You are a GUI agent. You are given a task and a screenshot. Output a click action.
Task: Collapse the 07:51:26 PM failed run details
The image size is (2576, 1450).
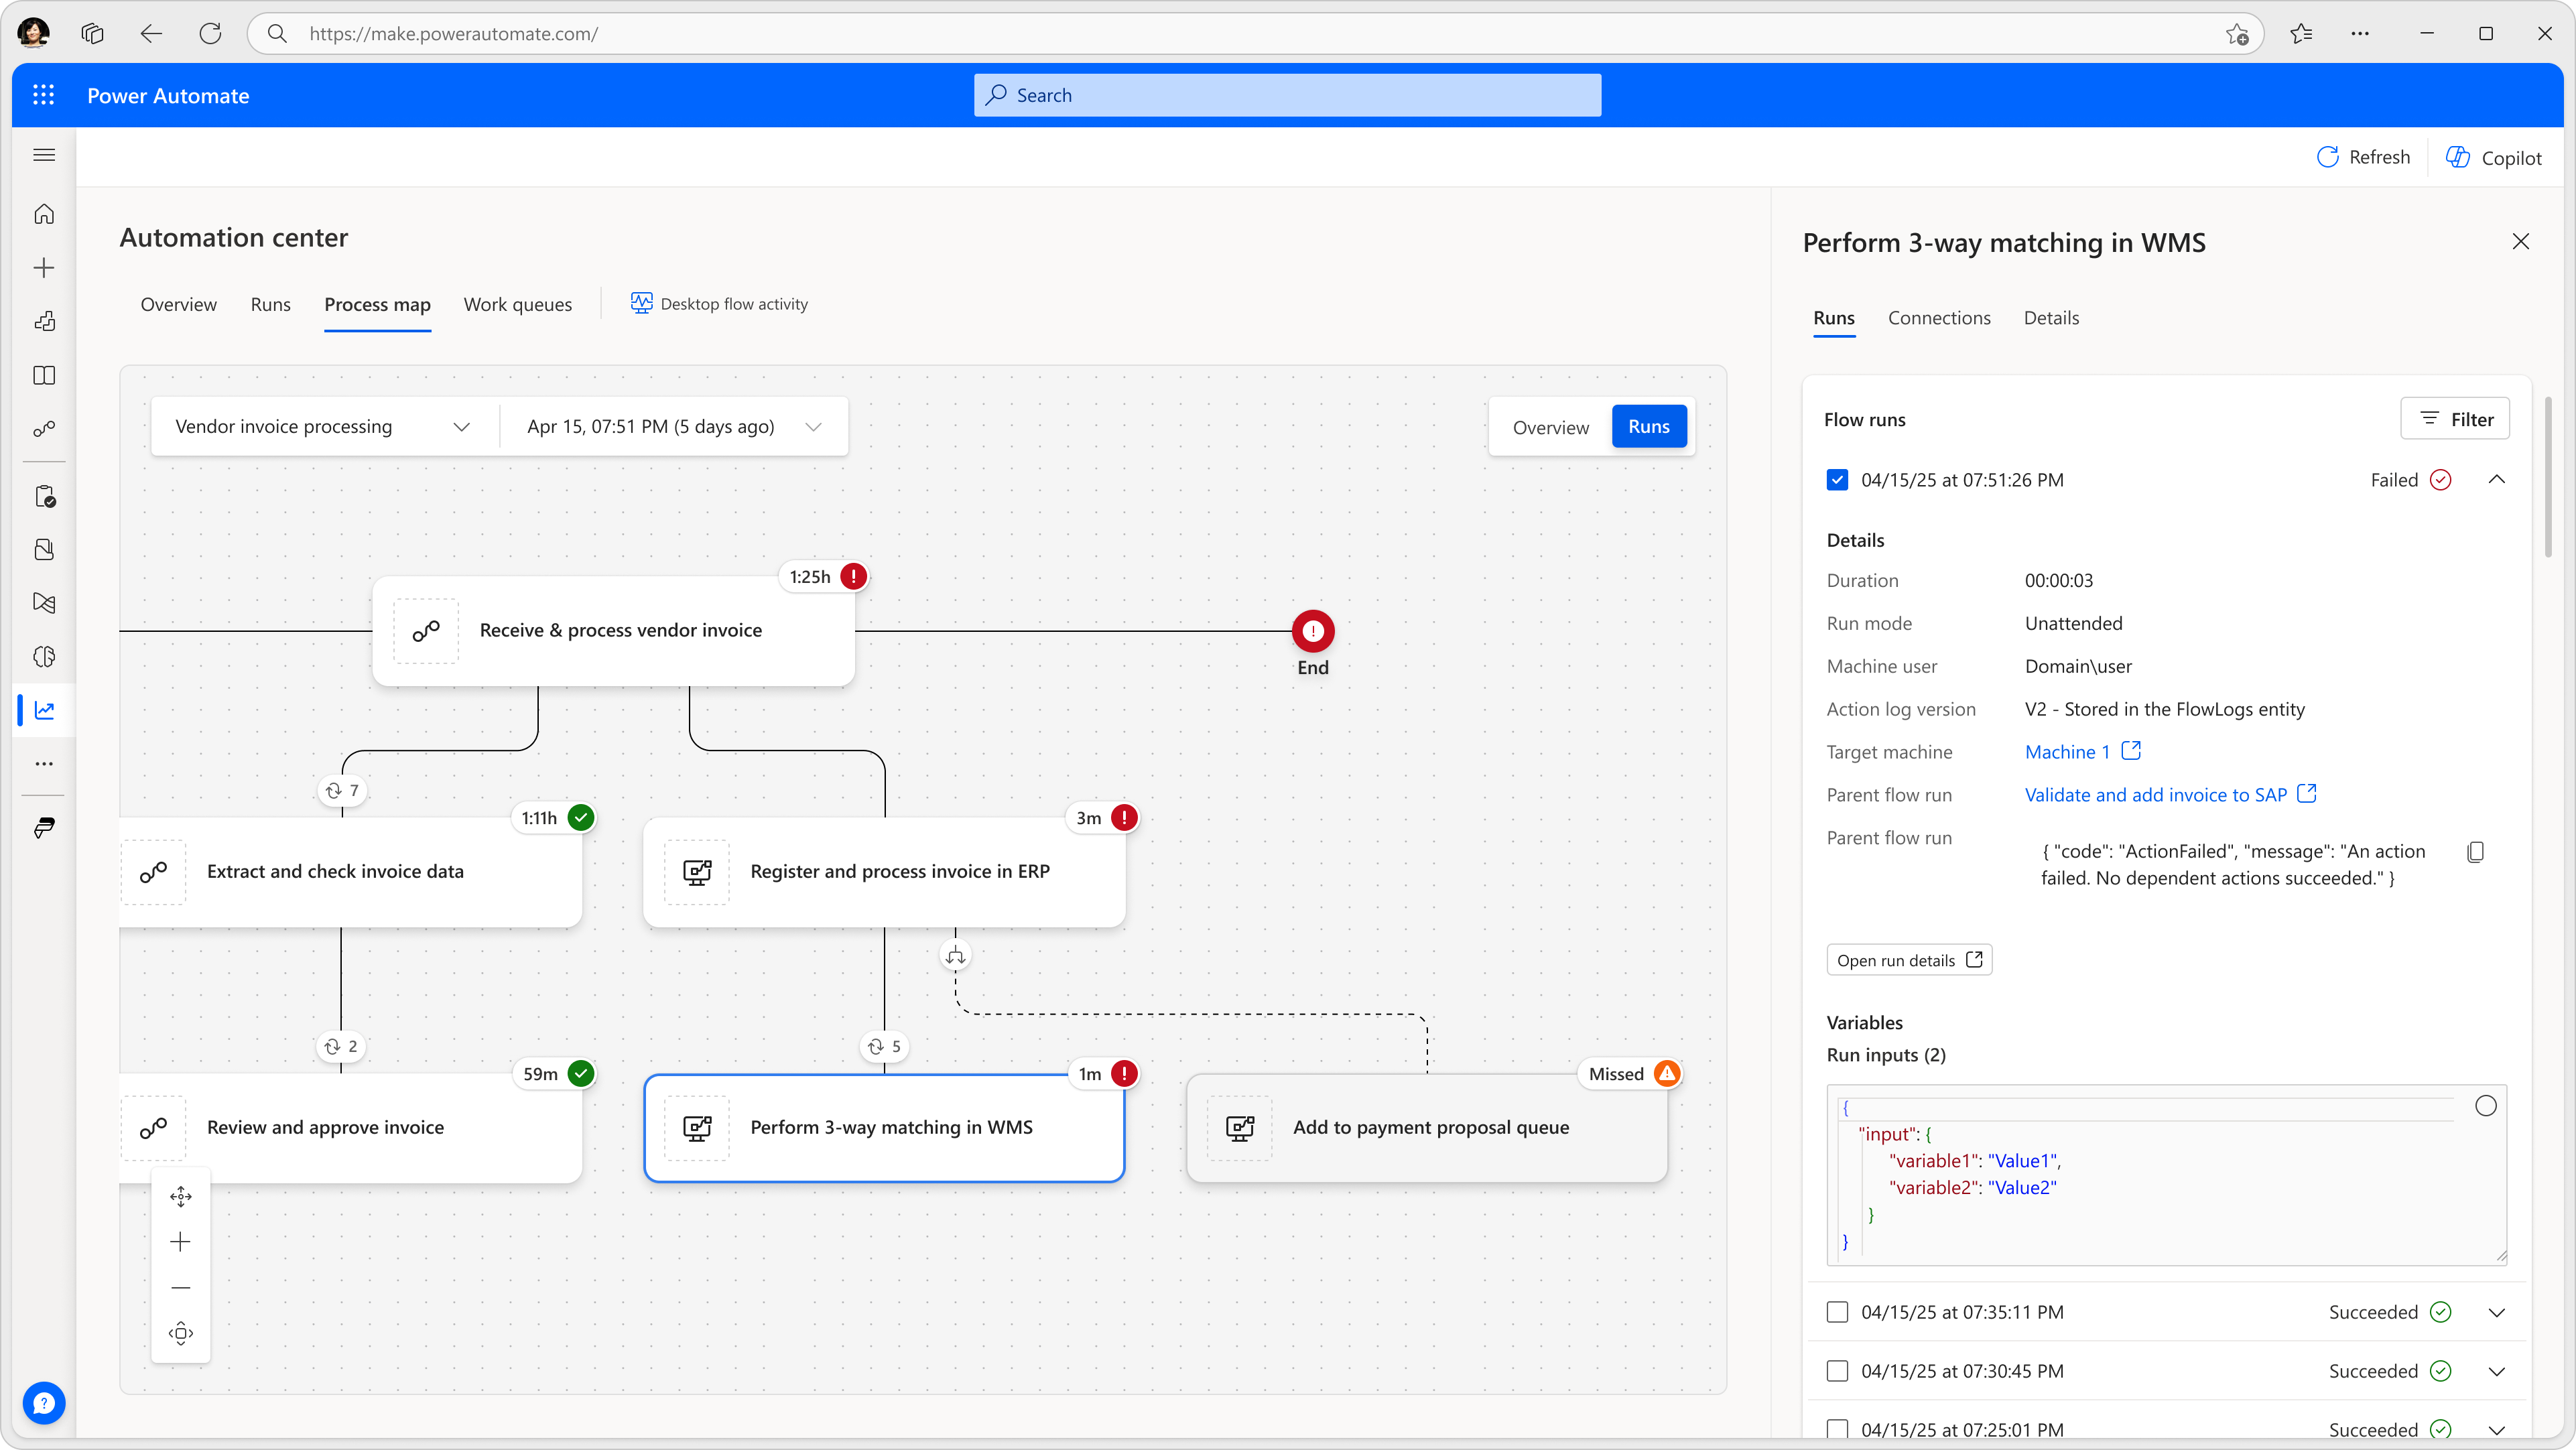[x=2497, y=480]
